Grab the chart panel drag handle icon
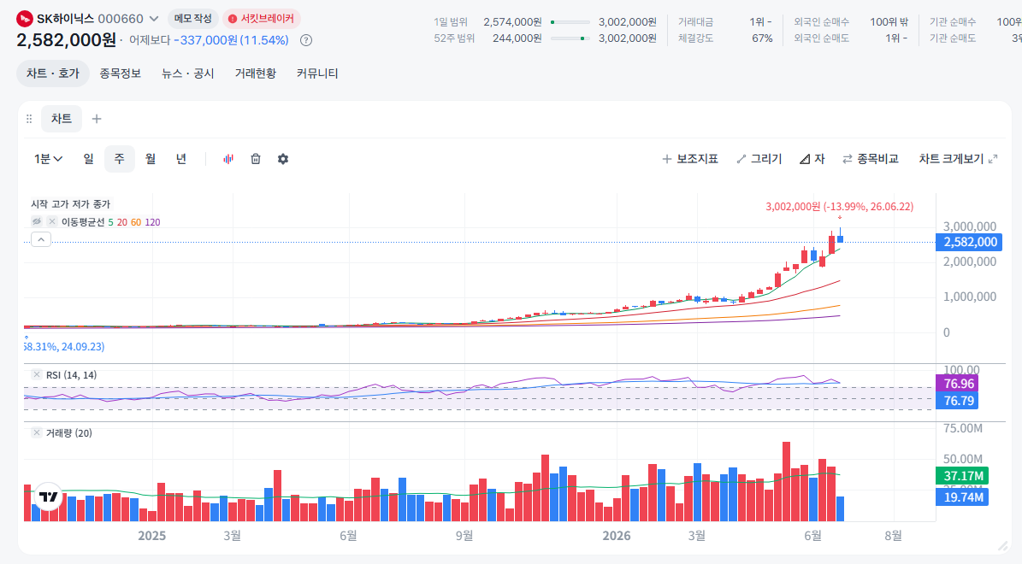Image resolution: width=1022 pixels, height=564 pixels. [x=29, y=119]
